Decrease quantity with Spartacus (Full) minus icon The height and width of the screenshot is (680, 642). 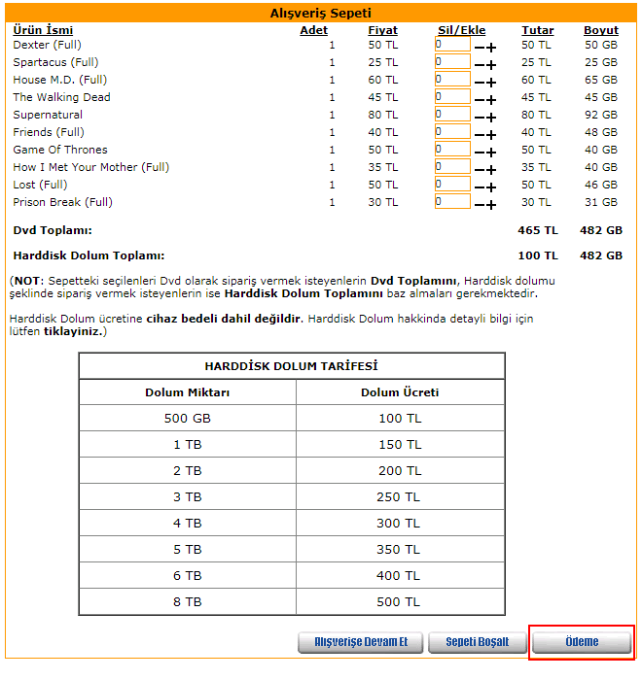[x=480, y=65]
